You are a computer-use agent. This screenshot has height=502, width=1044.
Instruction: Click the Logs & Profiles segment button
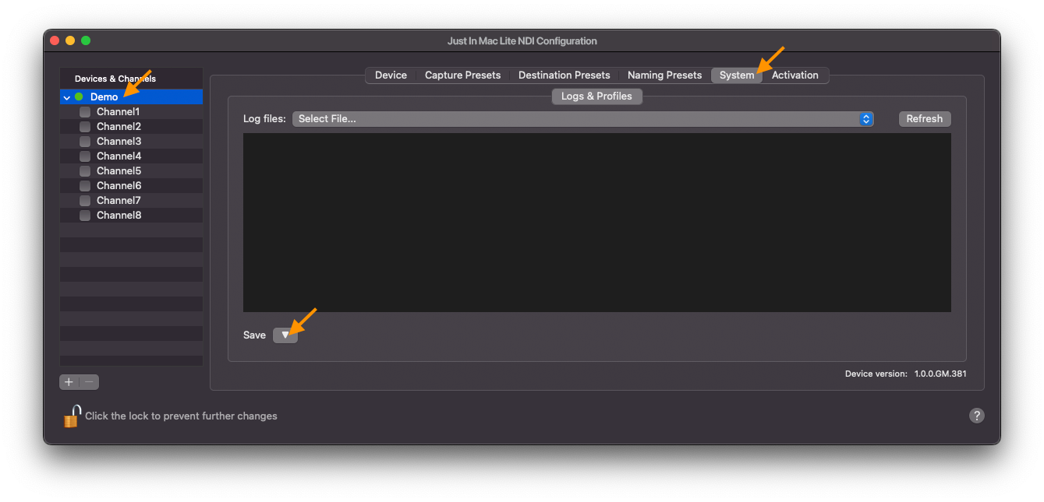(596, 97)
